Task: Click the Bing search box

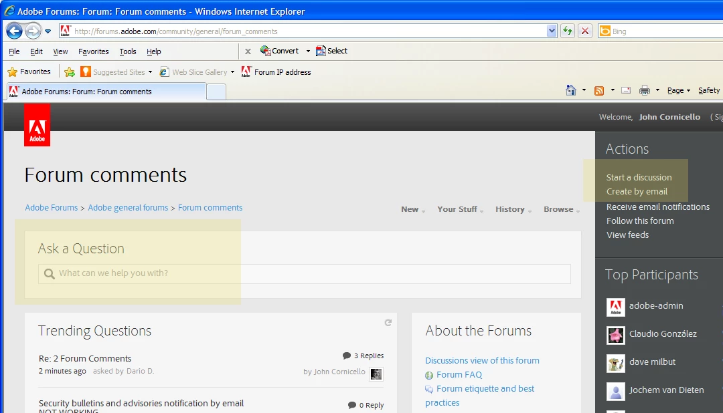Action: pos(660,31)
